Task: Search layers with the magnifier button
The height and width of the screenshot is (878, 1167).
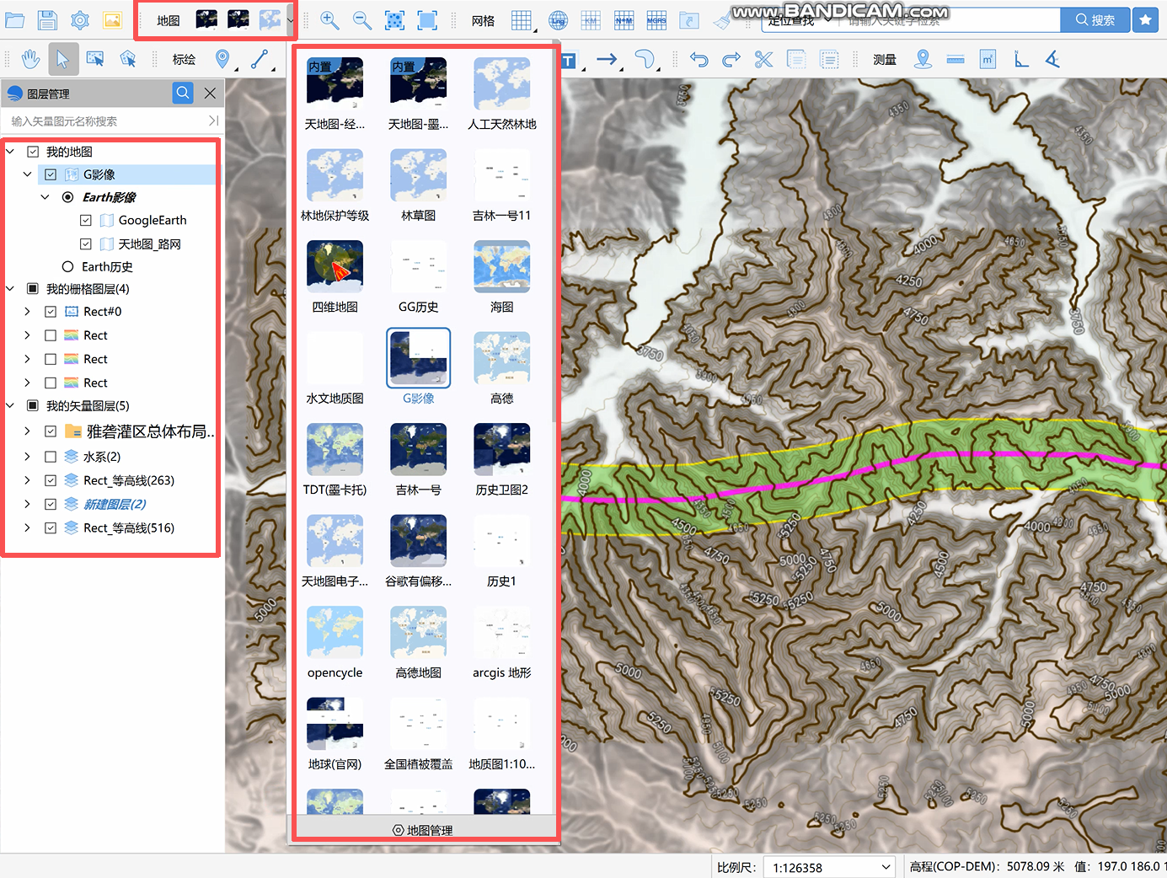Action: point(183,93)
